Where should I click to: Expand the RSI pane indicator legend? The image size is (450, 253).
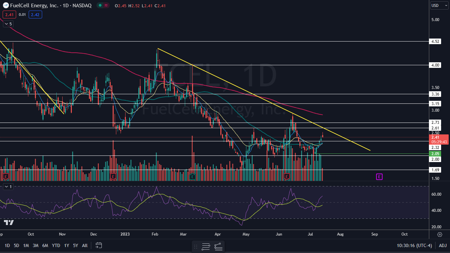click(8, 187)
